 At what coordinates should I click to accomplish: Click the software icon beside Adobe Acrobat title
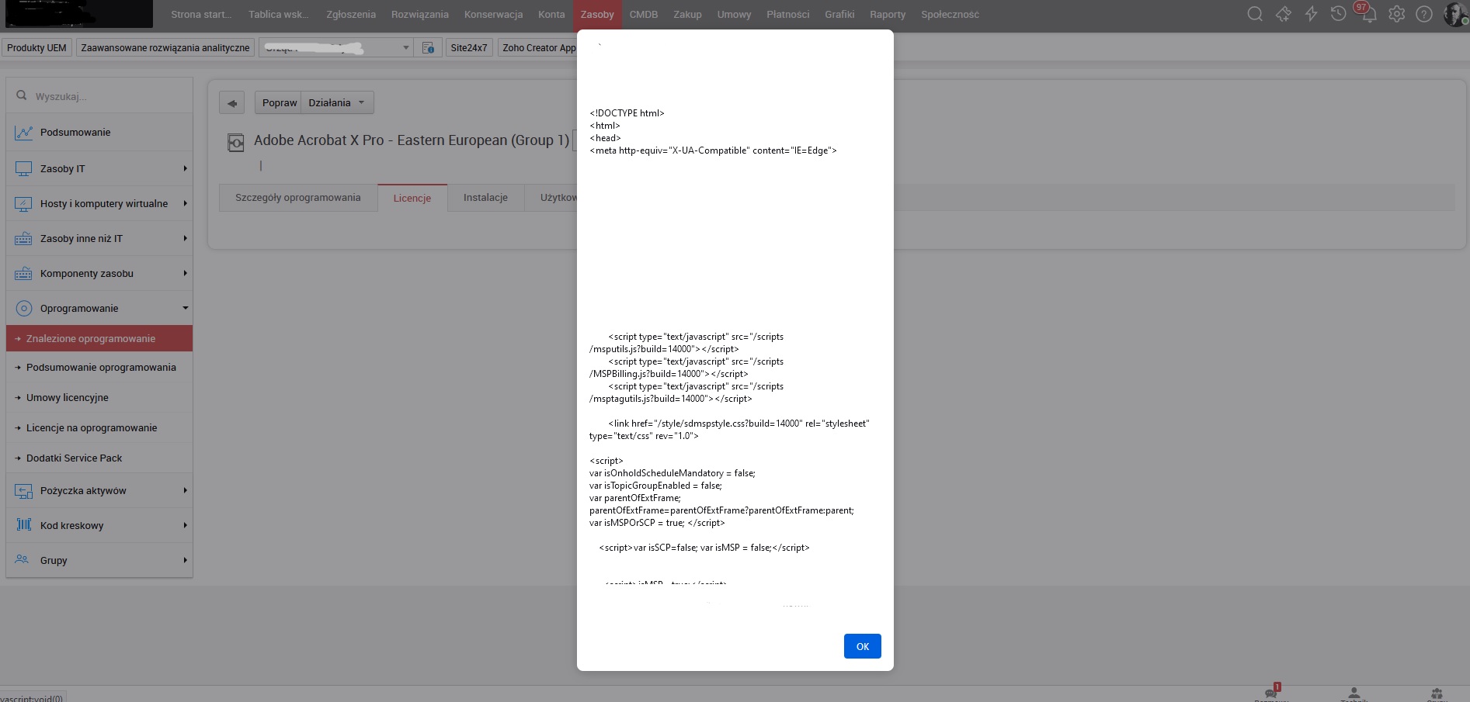click(235, 143)
